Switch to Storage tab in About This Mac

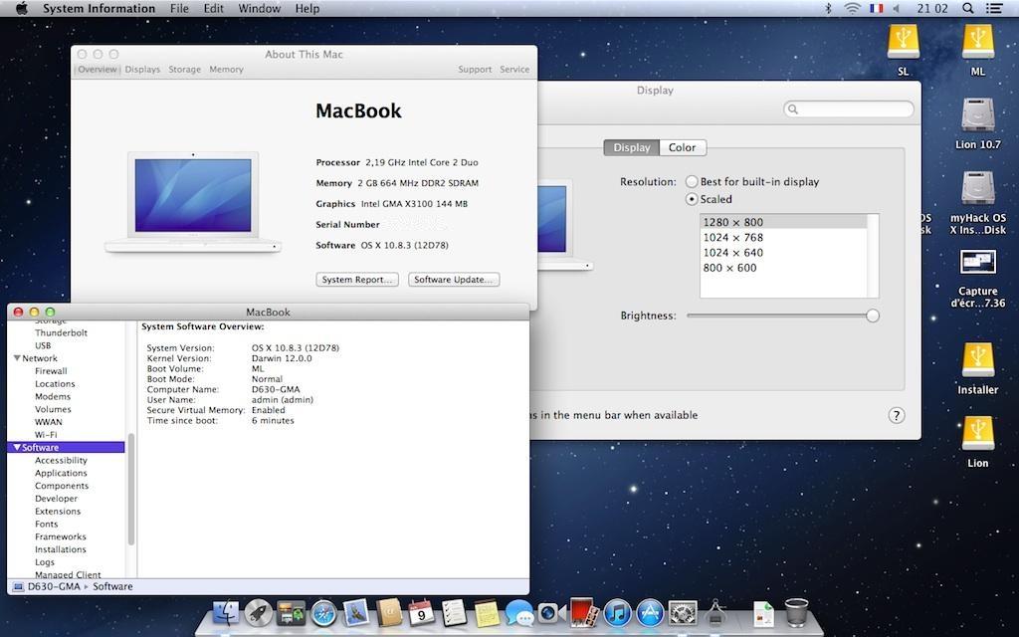pos(184,69)
